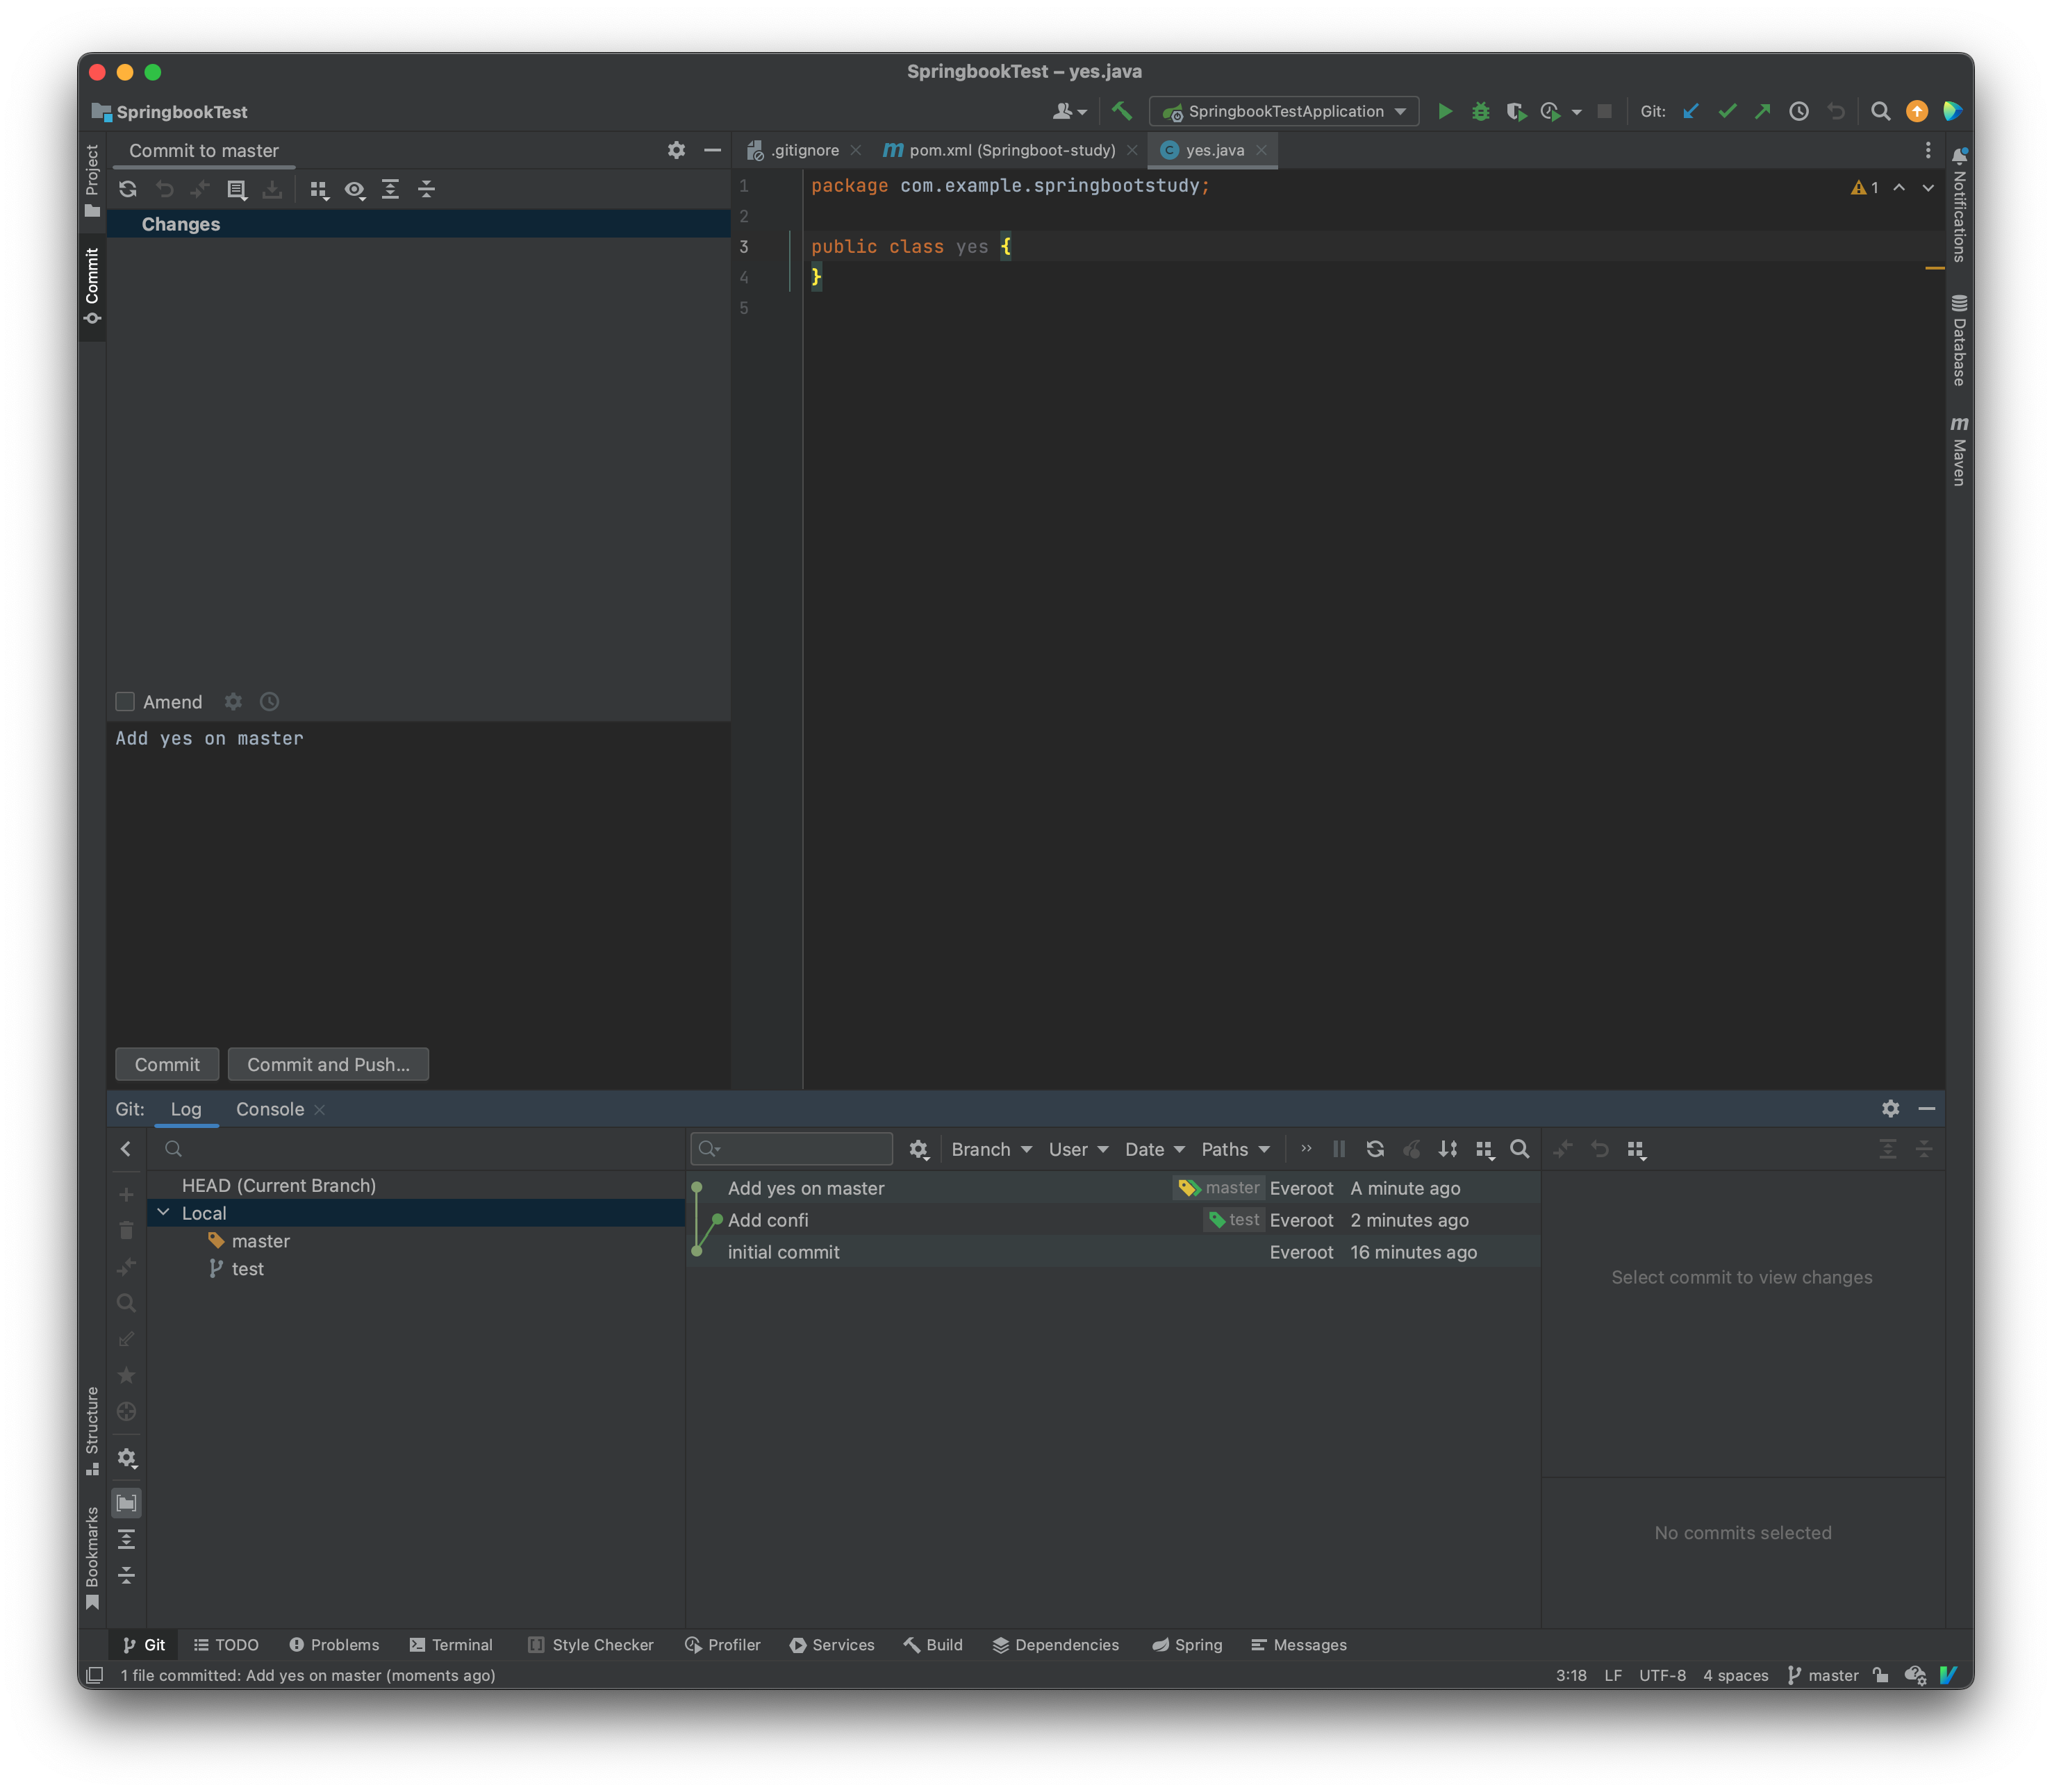Toggle show diff preview in branches sidebar

click(x=126, y=1503)
